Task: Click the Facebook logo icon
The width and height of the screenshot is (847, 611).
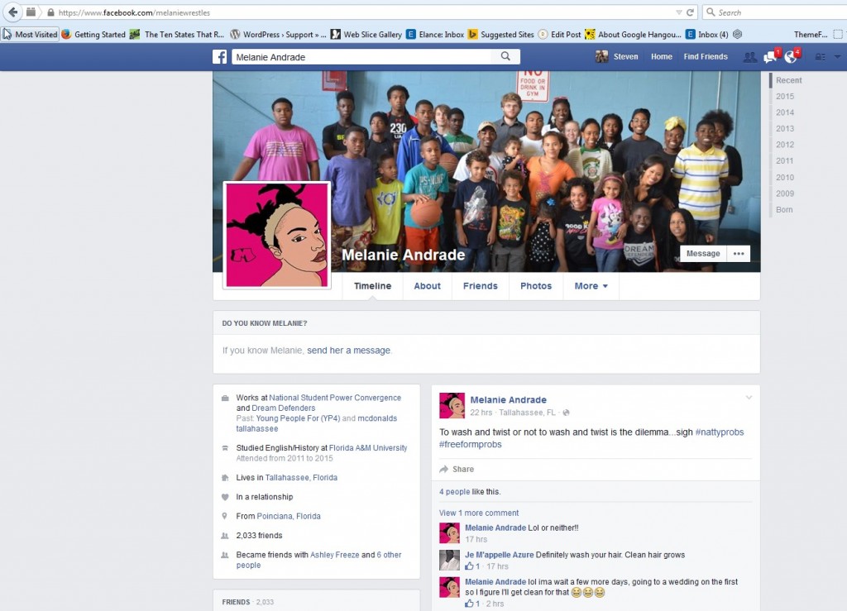Action: (x=220, y=57)
